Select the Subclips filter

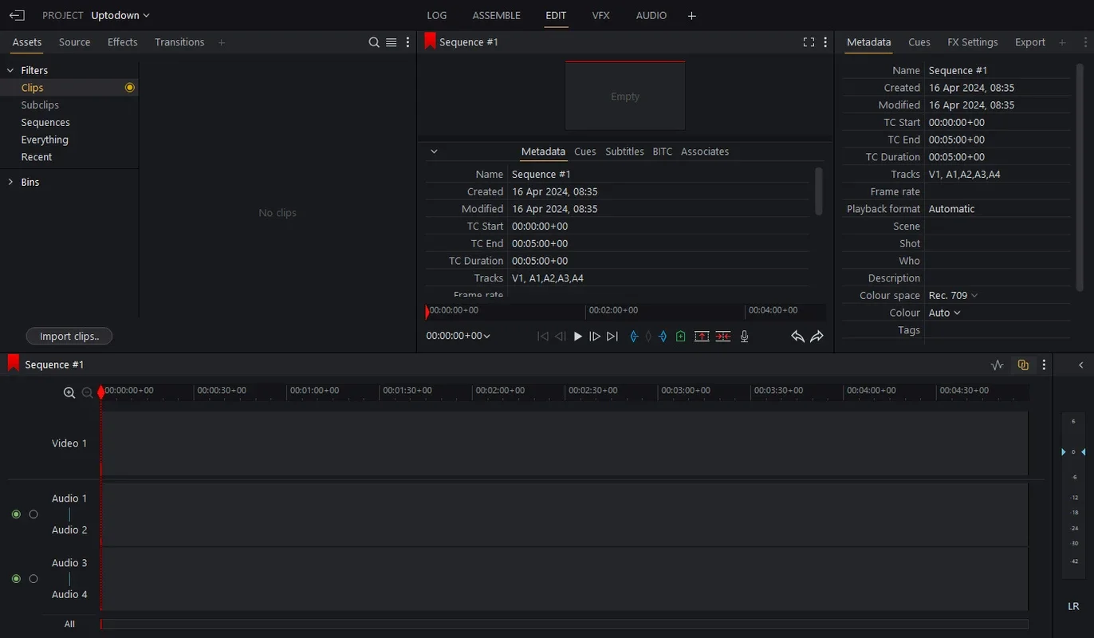[x=40, y=105]
